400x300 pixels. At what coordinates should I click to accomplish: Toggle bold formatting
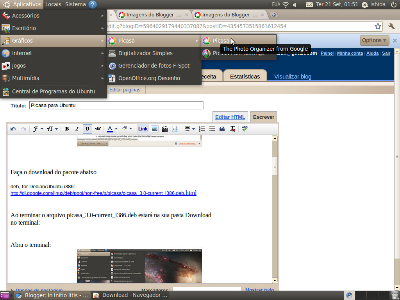point(67,129)
